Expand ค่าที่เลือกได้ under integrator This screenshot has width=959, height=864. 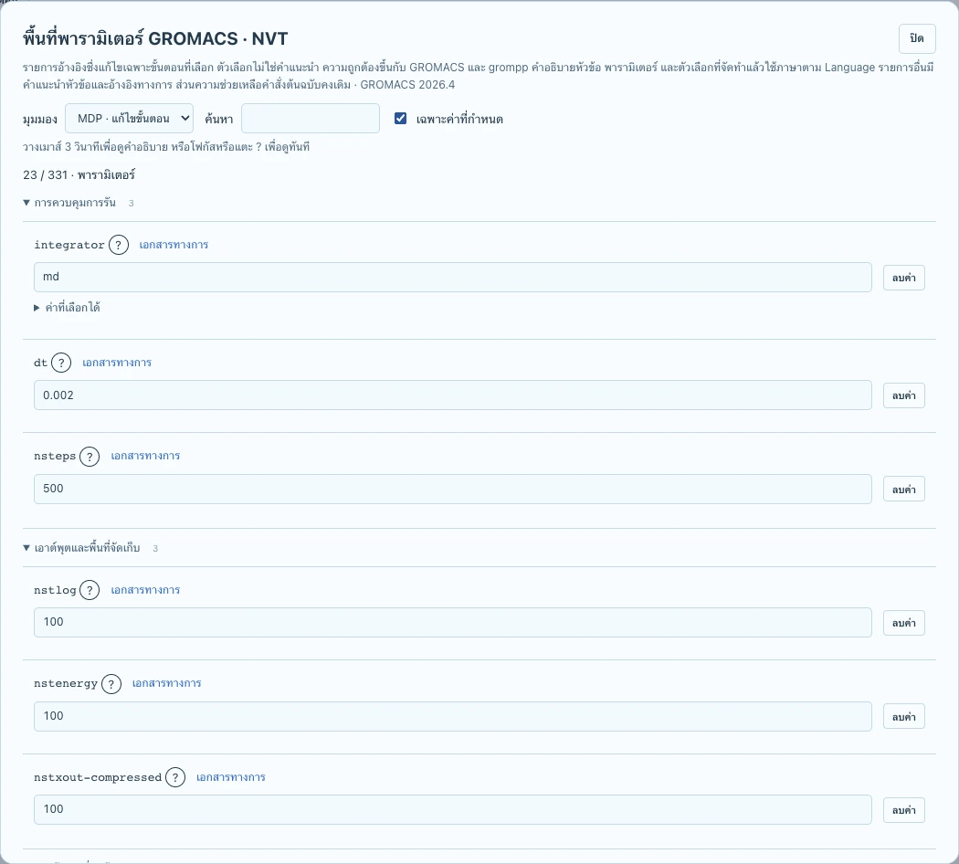(x=68, y=308)
